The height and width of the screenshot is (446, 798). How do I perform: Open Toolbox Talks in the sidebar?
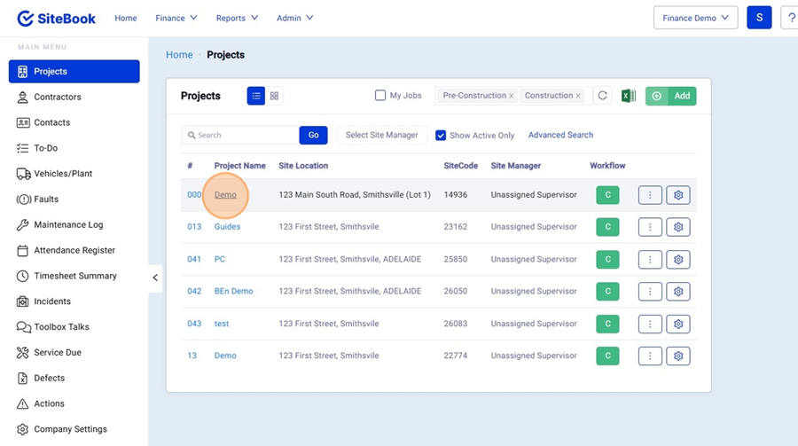coord(61,327)
